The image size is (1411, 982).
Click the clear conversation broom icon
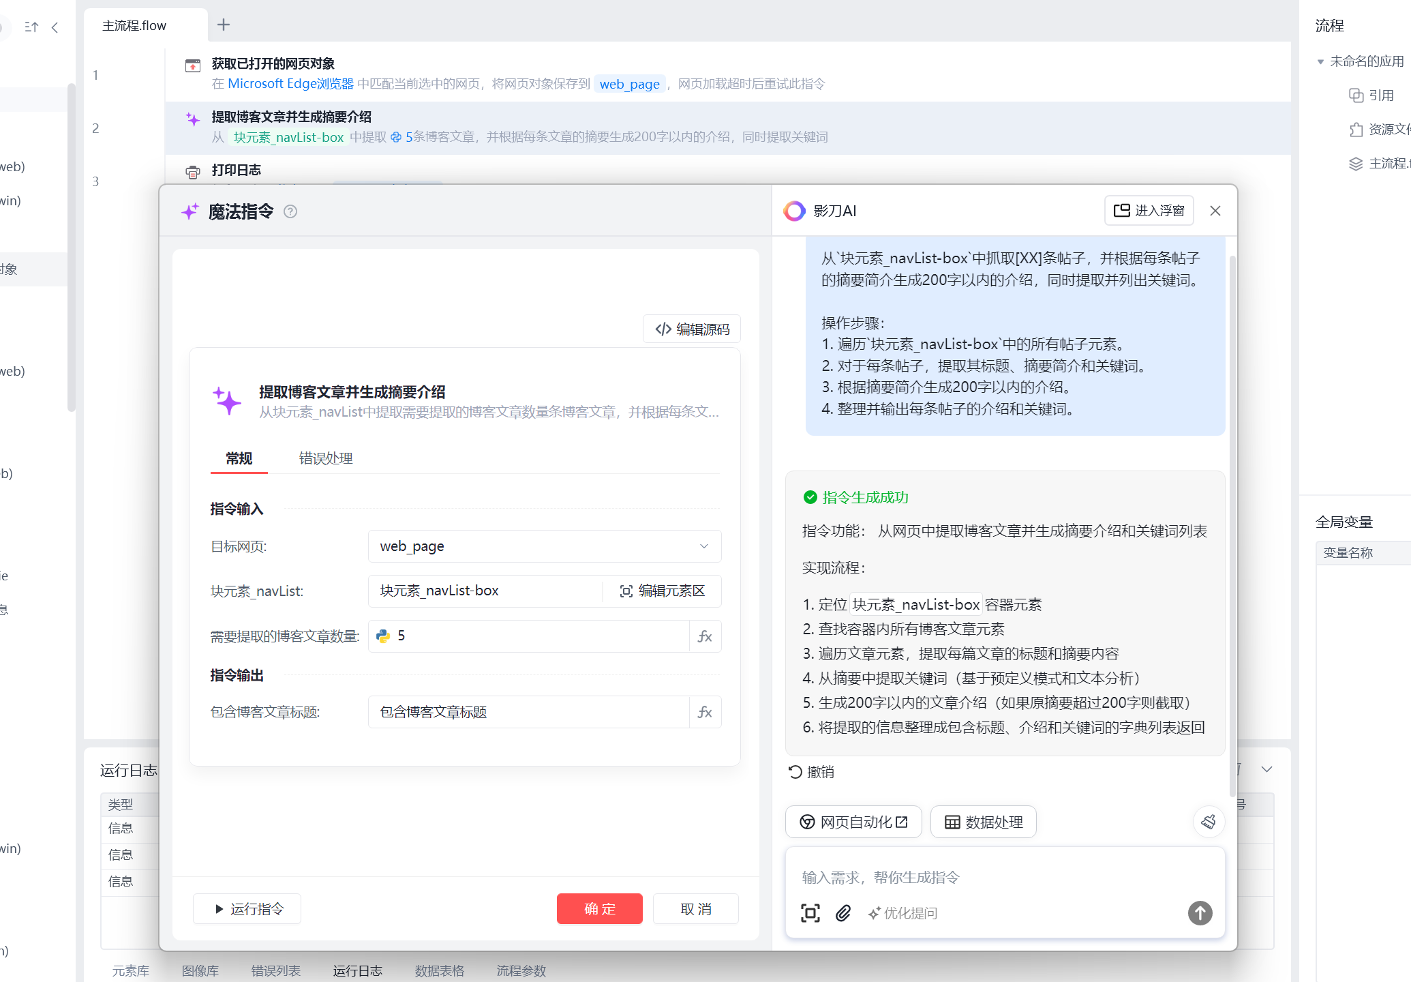click(1209, 822)
